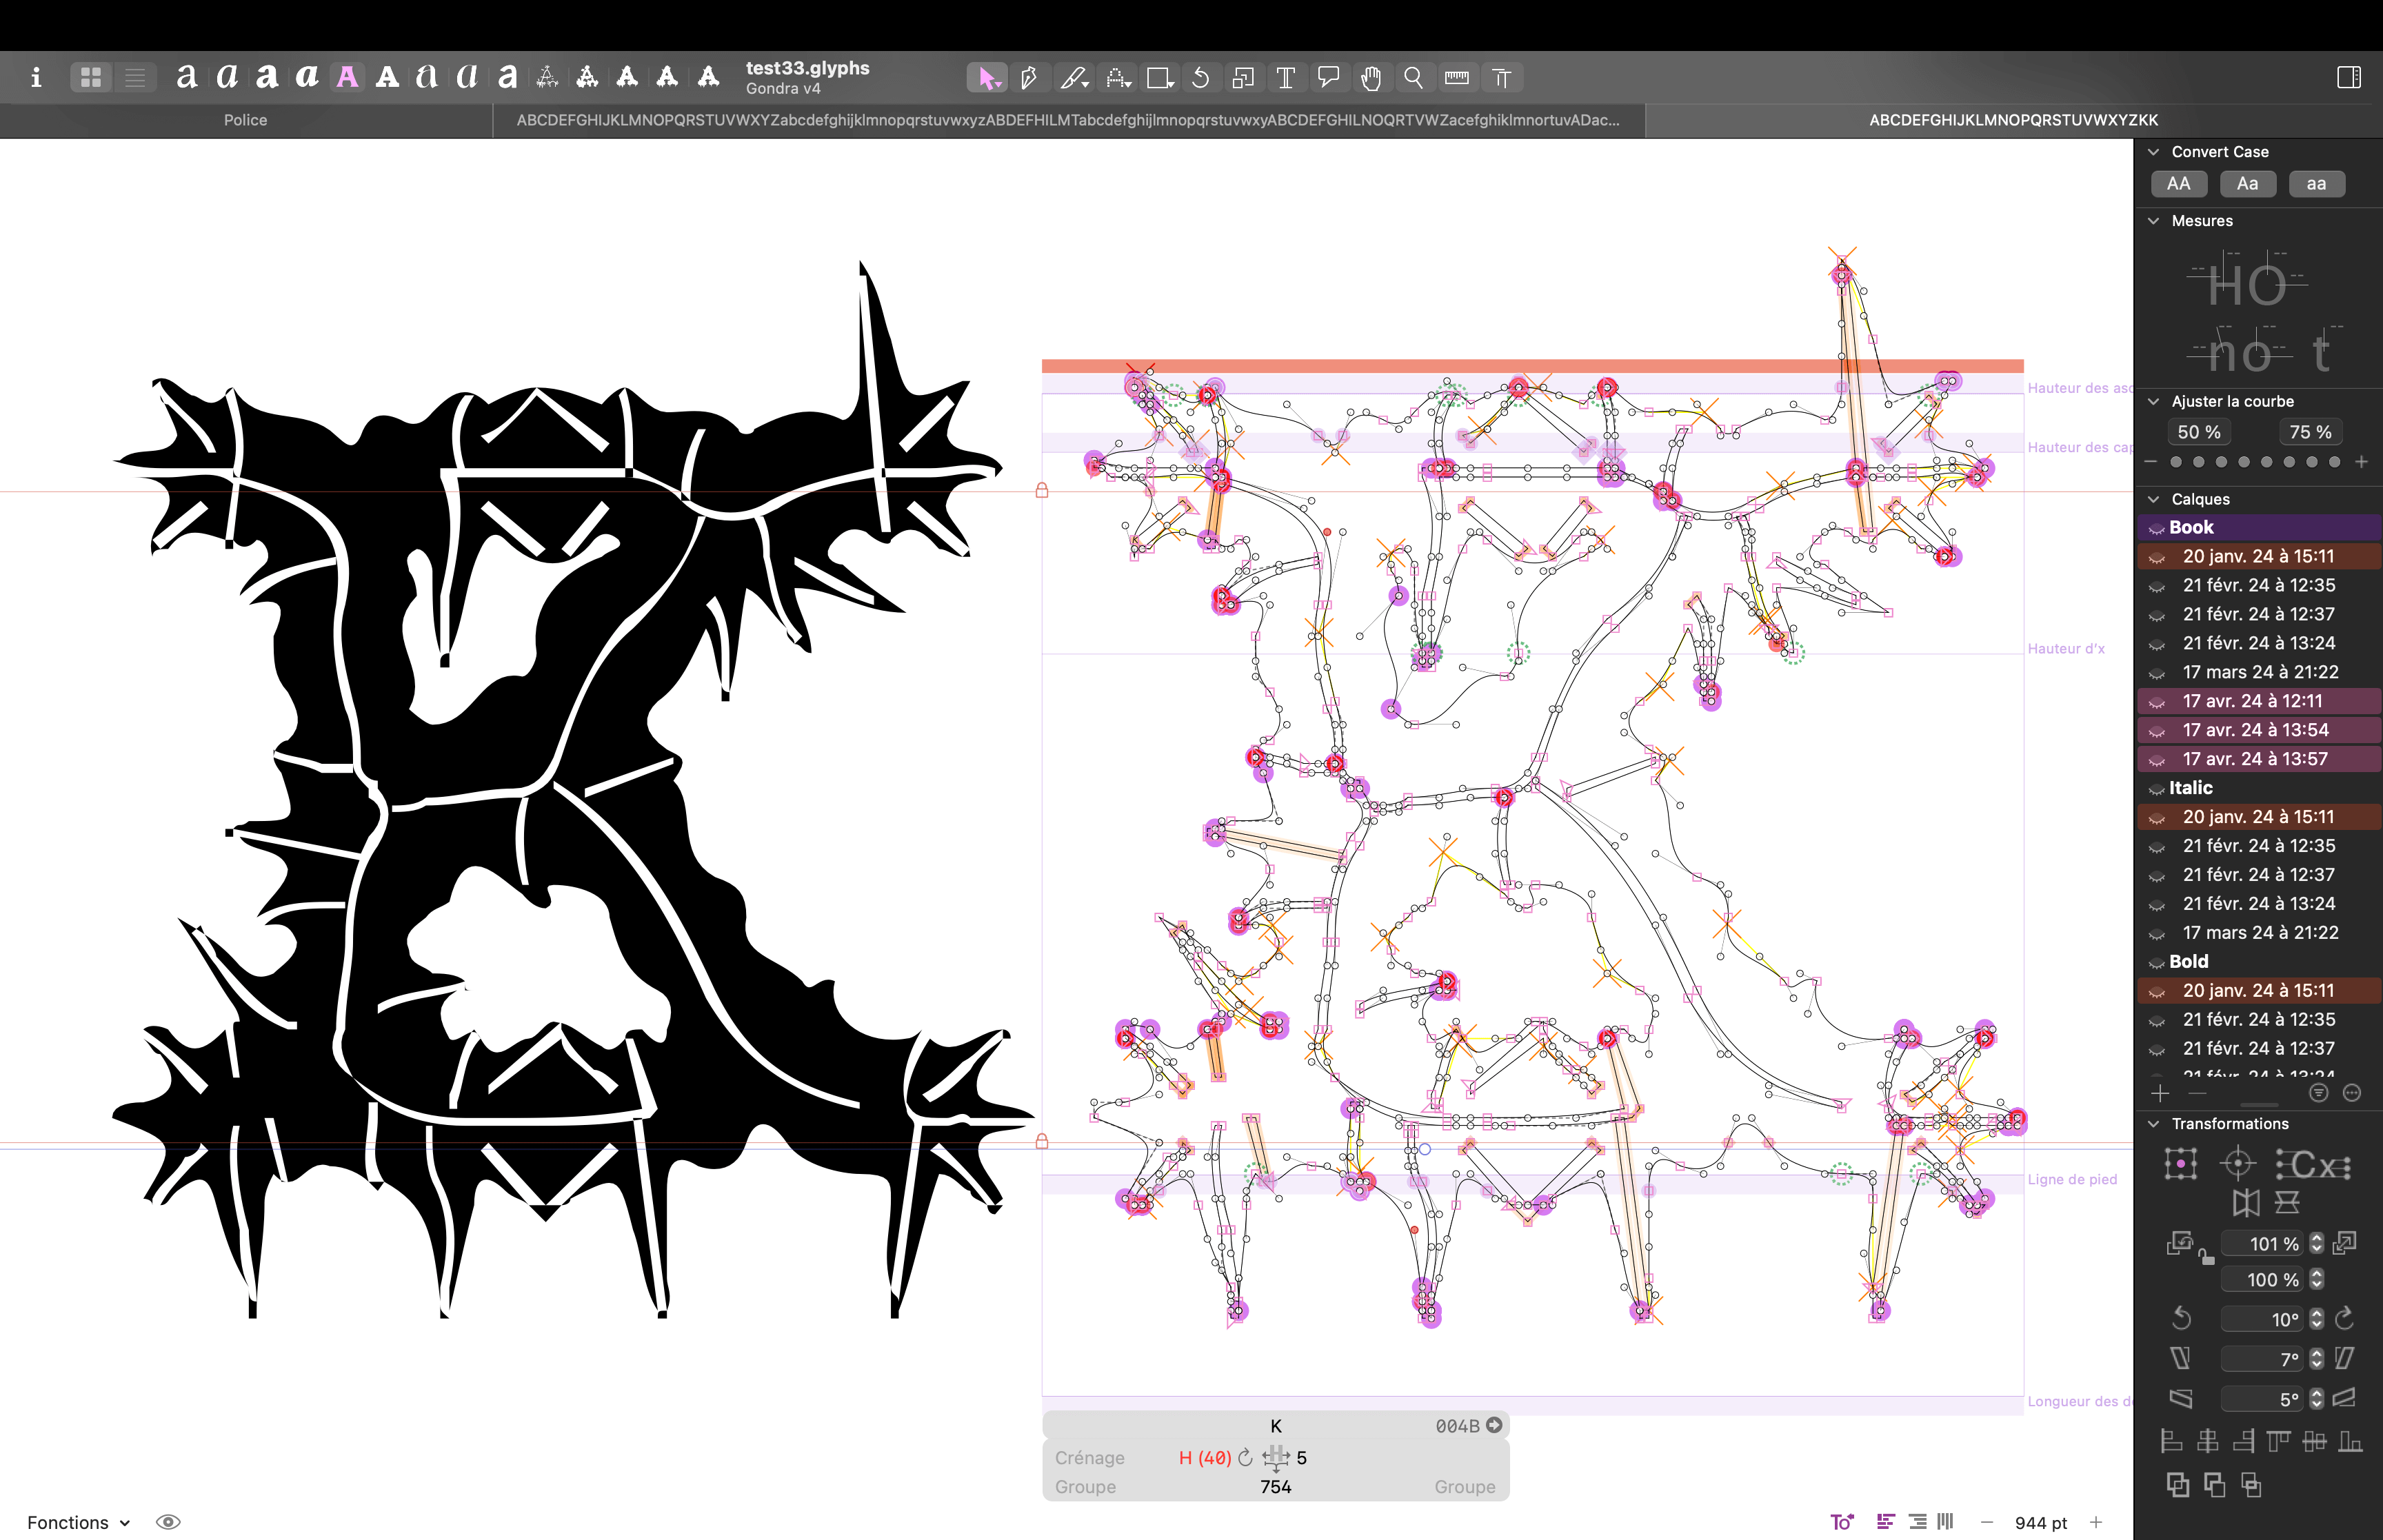Switch to the Police tab
The width and height of the screenshot is (2383, 1540).
coord(245,120)
